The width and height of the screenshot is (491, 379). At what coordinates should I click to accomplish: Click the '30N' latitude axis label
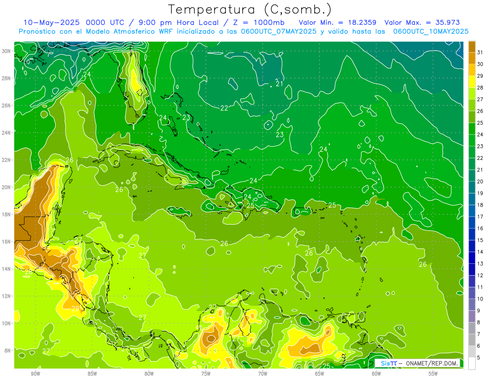click(x=7, y=51)
